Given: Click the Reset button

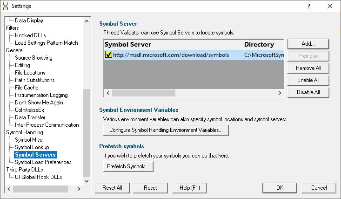Looking at the screenshot, I should [150, 188].
